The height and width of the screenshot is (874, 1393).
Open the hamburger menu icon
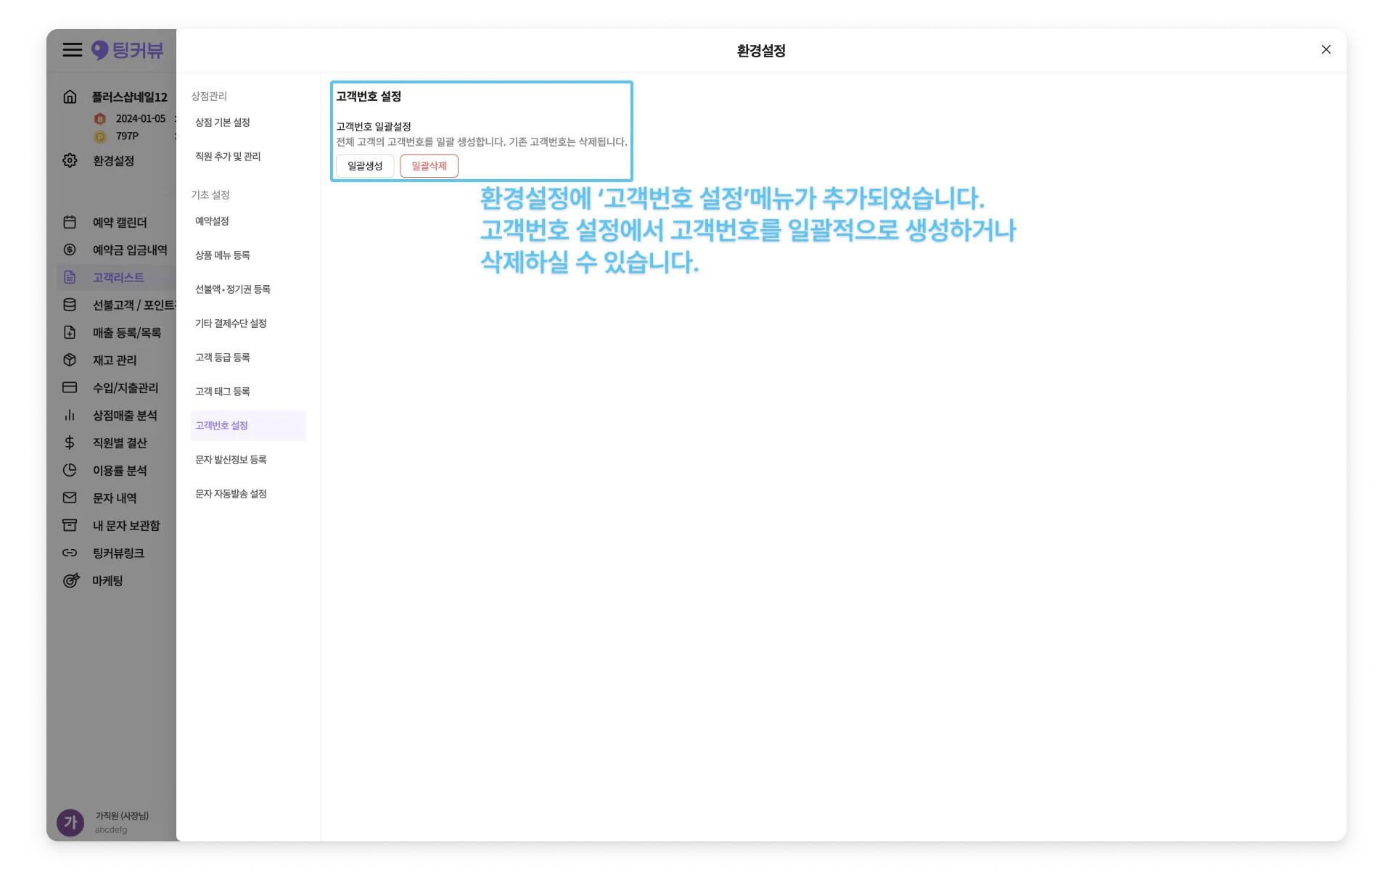(72, 50)
